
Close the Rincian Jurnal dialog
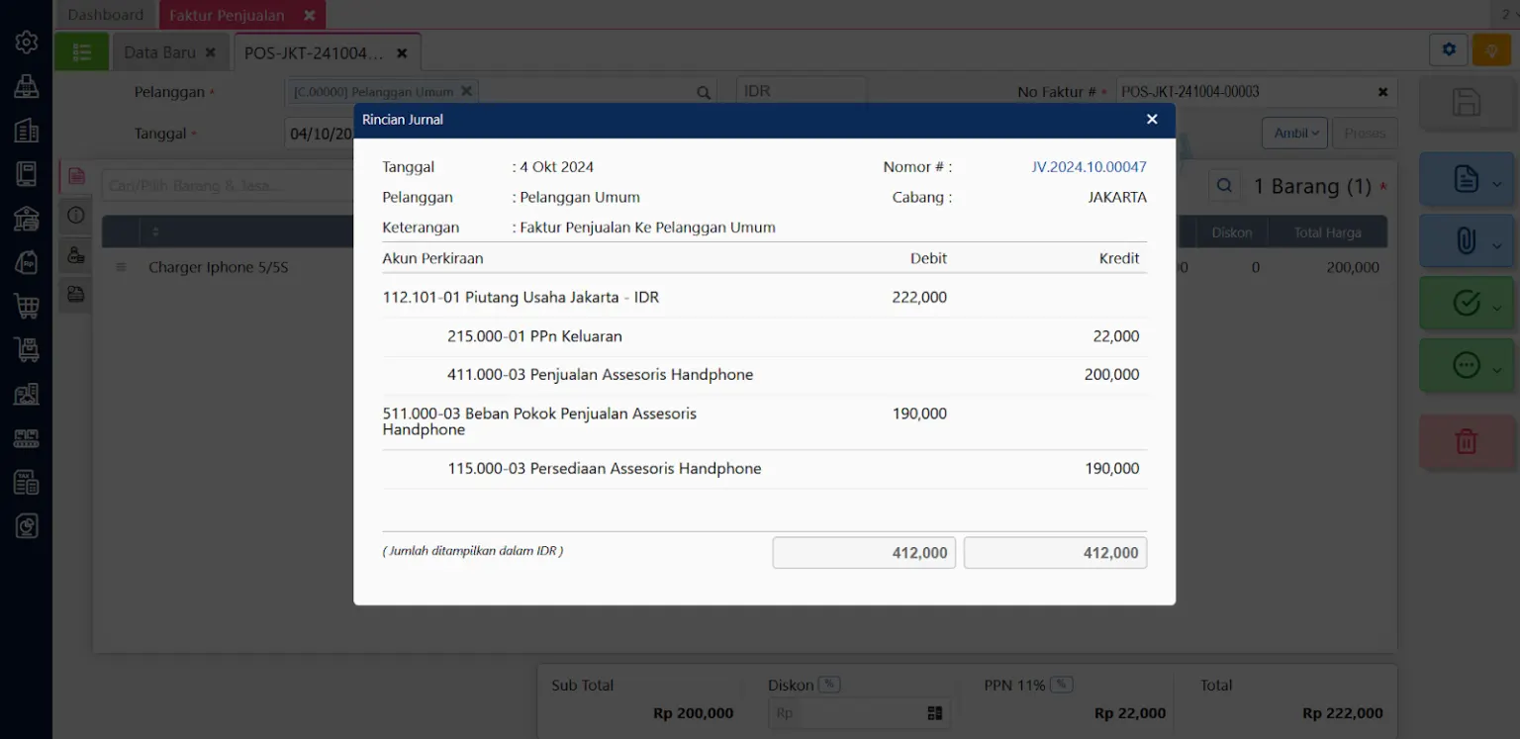click(x=1151, y=119)
